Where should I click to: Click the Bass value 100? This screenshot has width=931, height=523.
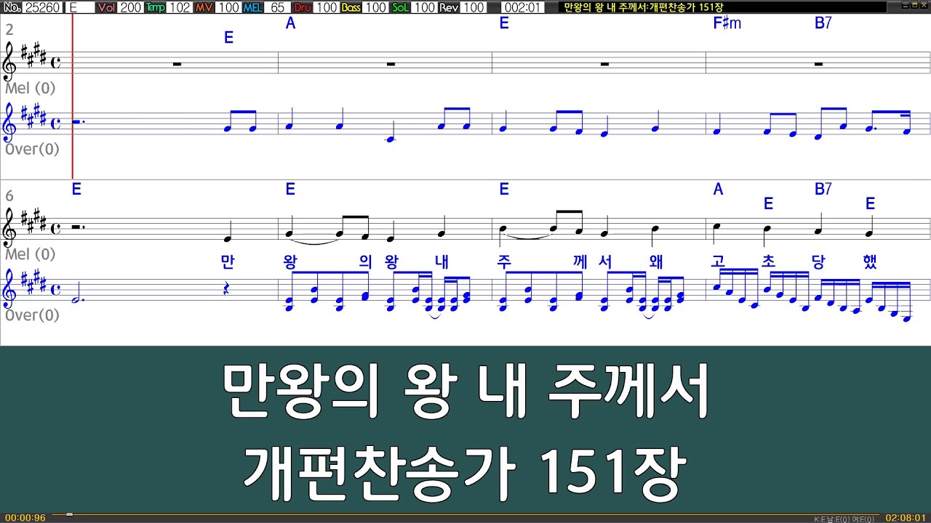click(375, 7)
